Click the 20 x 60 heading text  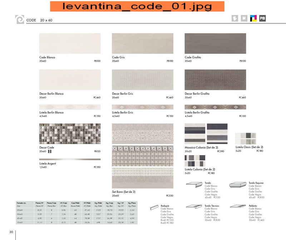pyautogui.click(x=46, y=20)
